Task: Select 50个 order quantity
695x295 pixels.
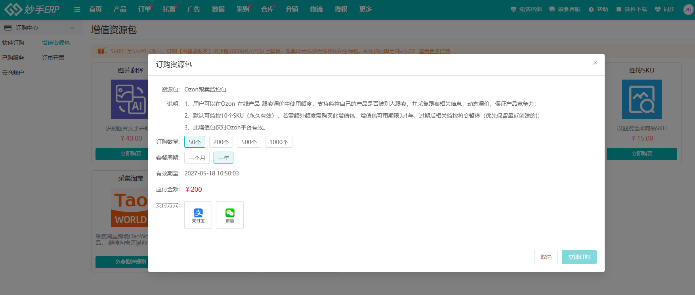Action: pyautogui.click(x=195, y=142)
